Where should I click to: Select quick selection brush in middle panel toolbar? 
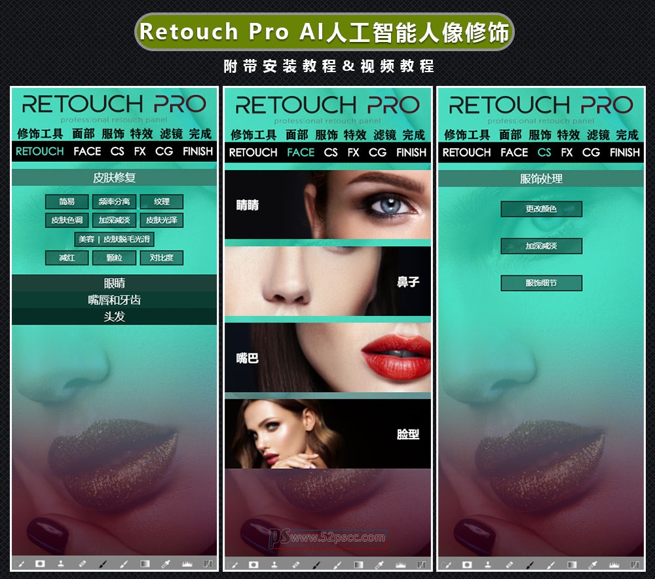click(233, 565)
